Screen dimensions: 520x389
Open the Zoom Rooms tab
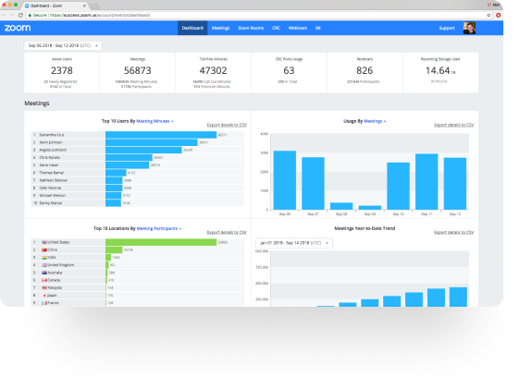click(x=251, y=28)
